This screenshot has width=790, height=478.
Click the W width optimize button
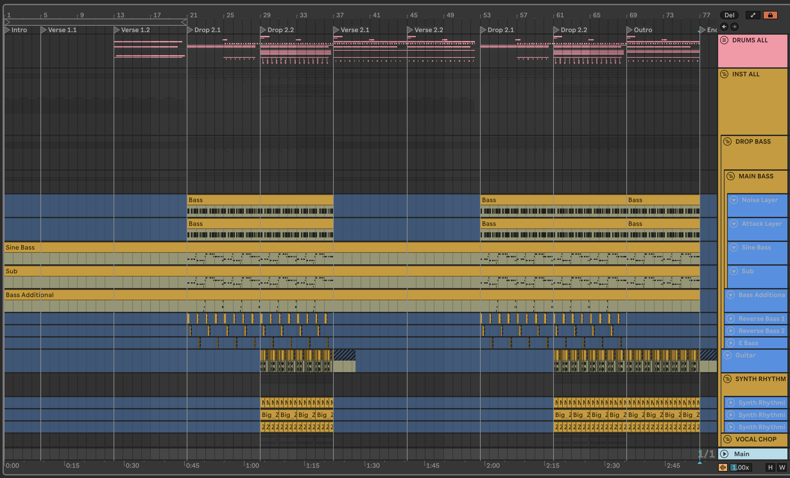782,467
